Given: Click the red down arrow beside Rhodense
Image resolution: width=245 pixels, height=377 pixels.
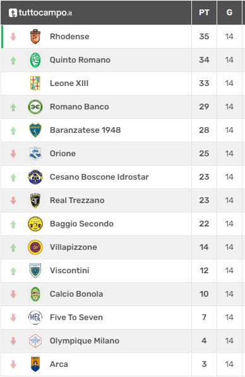Looking at the screenshot, I should tap(13, 37).
